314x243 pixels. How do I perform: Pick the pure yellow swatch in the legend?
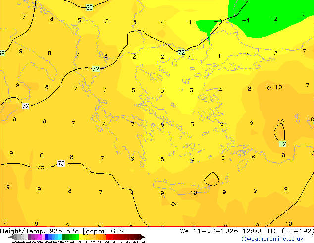click(81, 237)
